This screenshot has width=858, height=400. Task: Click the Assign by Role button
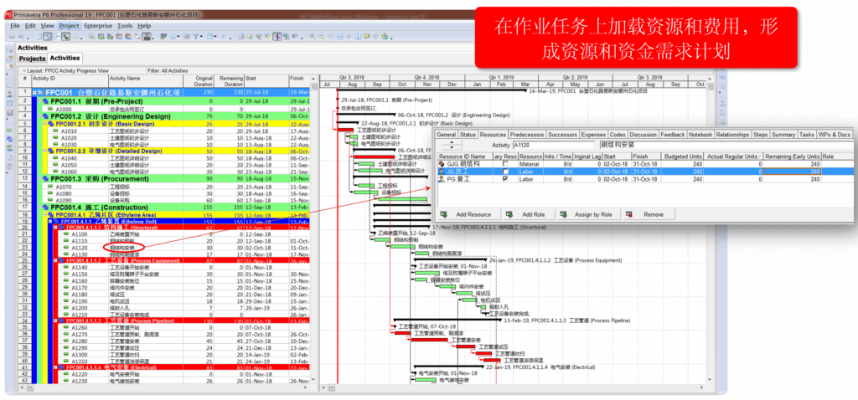[587, 214]
